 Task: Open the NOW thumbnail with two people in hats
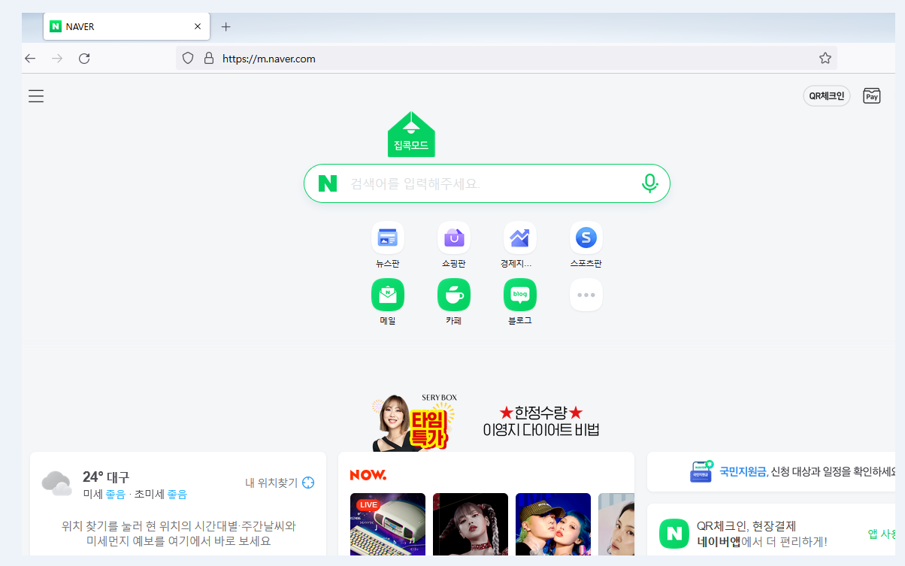pos(553,524)
